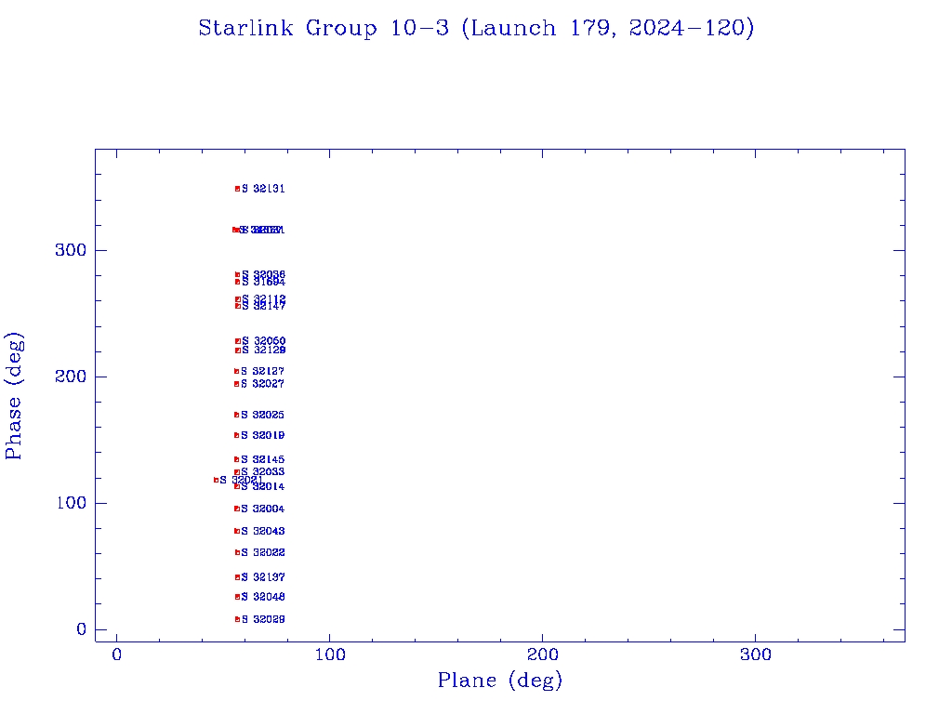Image resolution: width=952 pixels, height=714 pixels.
Task: Click the S 32019 data point marker
Action: (237, 435)
